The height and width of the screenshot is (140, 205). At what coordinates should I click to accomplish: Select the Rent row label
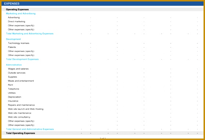click(10, 85)
